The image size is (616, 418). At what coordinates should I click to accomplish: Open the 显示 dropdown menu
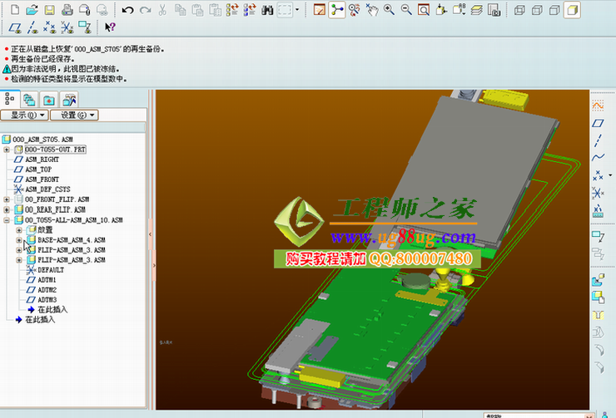(24, 115)
